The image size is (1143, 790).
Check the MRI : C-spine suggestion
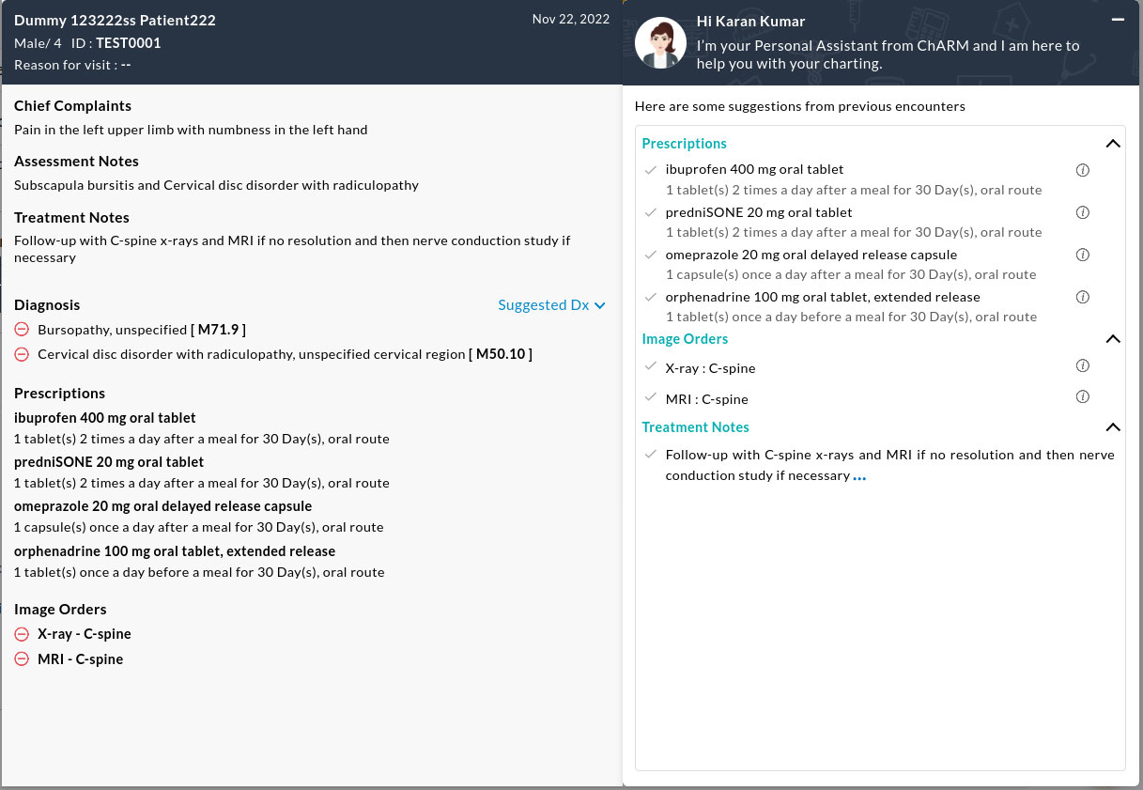pyautogui.click(x=650, y=398)
